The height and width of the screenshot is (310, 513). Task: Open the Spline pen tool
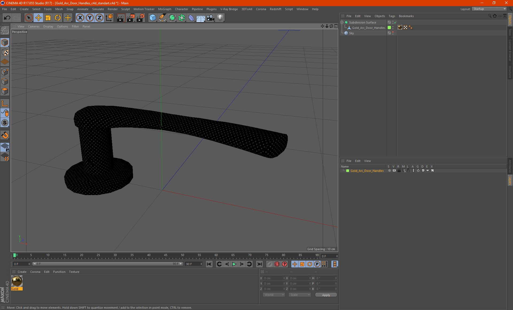tap(162, 18)
